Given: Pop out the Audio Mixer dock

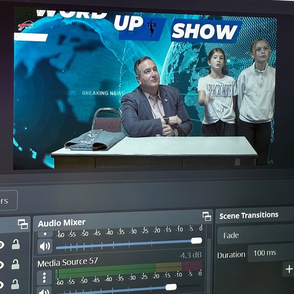Looking at the screenshot, I should [207, 216].
